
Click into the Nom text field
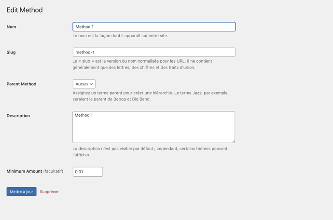tap(154, 27)
